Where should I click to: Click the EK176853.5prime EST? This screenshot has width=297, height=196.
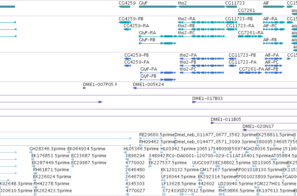(33, 159)
